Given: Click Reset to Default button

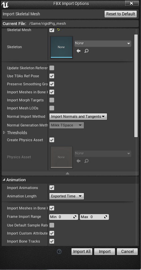Looking at the screenshot, I should coord(121,14).
